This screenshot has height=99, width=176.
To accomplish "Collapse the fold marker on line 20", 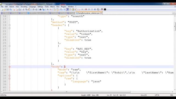I will (10, 28).
